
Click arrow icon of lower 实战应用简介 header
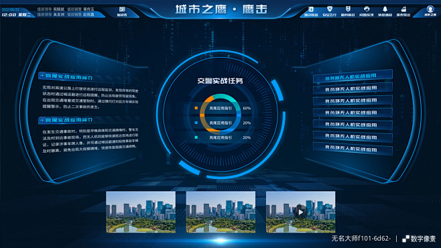42,121
